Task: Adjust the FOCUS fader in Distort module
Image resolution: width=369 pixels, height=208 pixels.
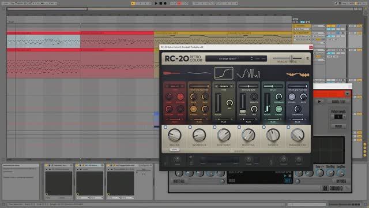Action: point(218,103)
